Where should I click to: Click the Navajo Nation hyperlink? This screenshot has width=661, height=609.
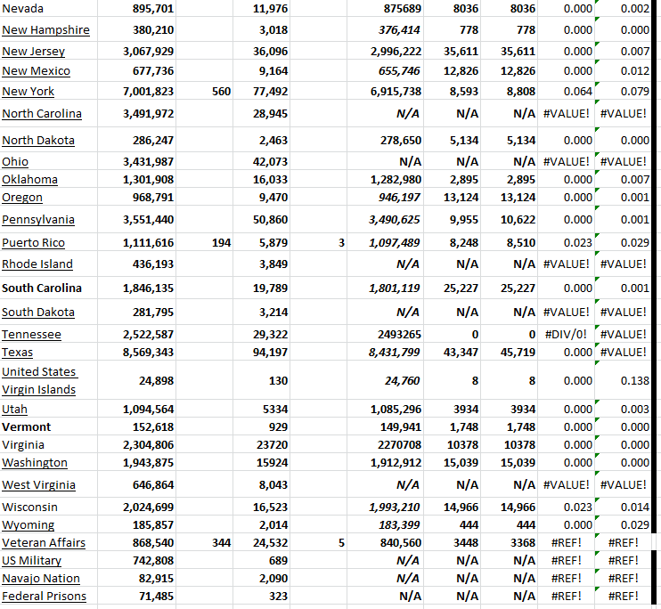coord(41,579)
